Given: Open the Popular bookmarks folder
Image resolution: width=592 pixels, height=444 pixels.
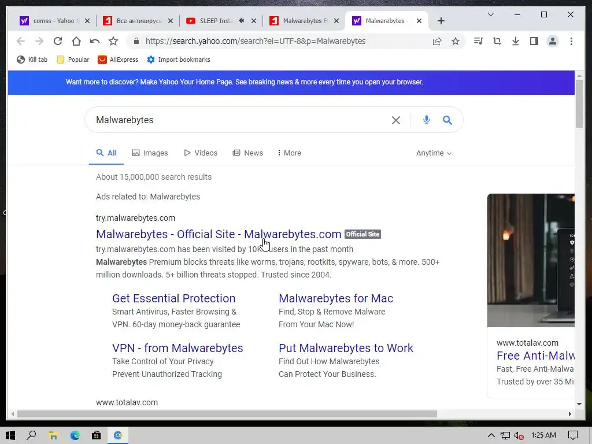Looking at the screenshot, I should click(73, 60).
